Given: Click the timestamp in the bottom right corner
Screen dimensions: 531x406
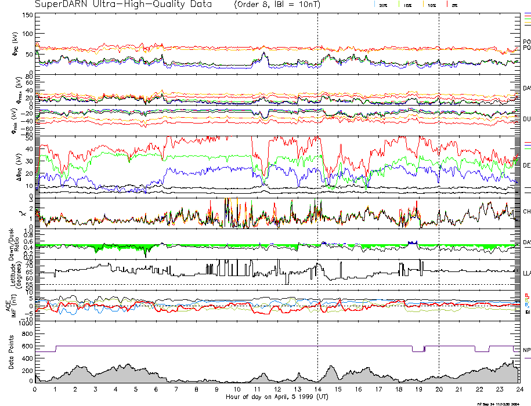Looking at the screenshot, I should coord(503,403).
